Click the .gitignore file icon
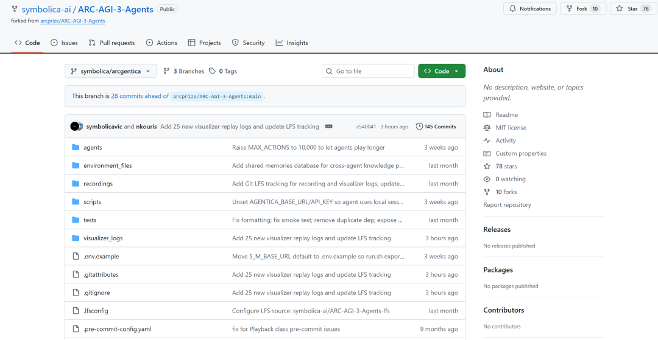Viewport: 658px width, 340px height. tap(76, 293)
